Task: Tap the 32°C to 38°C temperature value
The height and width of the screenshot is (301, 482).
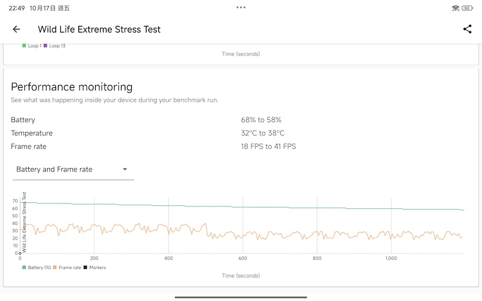Action: (263, 133)
